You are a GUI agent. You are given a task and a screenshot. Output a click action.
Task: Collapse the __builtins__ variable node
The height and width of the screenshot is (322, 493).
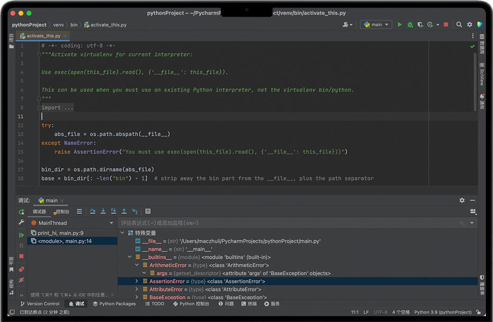click(x=130, y=257)
